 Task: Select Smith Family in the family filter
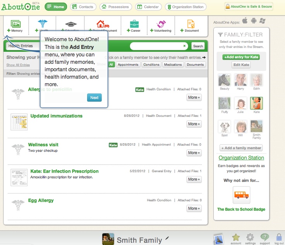click(x=256, y=126)
